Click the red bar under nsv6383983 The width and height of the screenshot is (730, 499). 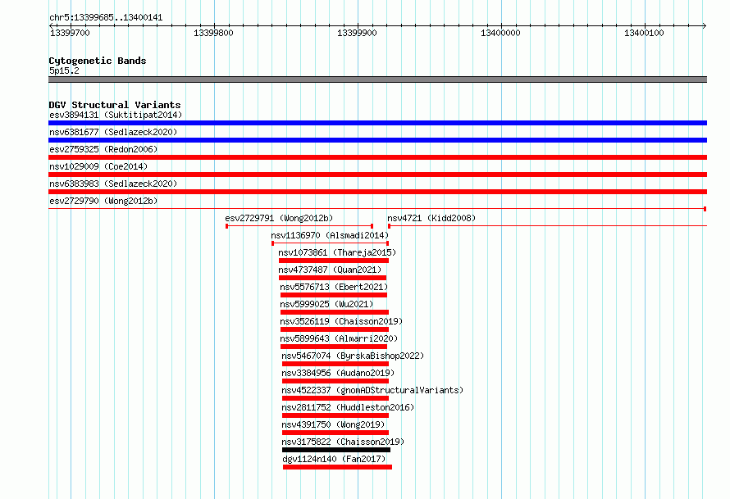click(x=377, y=192)
